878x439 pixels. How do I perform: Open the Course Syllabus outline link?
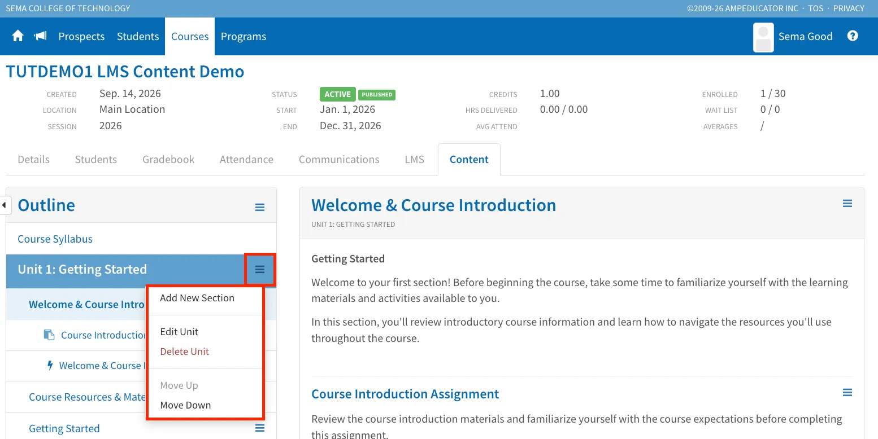coord(55,239)
